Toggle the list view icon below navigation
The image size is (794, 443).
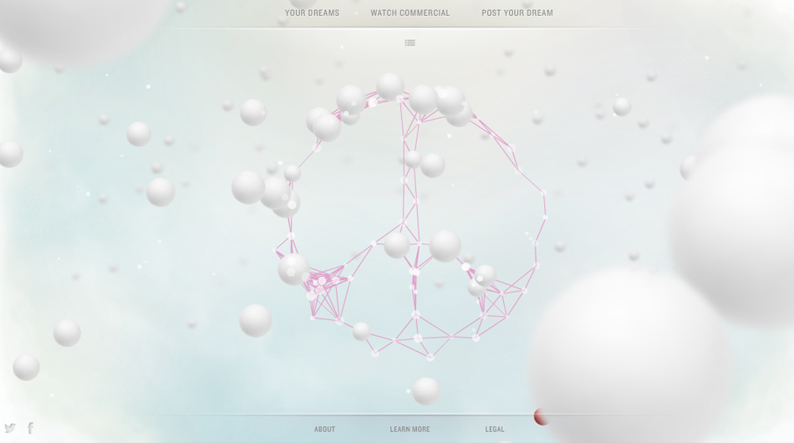point(410,43)
